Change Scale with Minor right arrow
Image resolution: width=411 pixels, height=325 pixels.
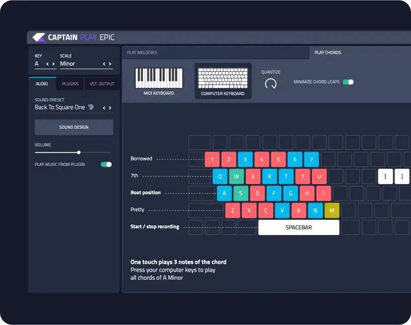click(x=110, y=64)
